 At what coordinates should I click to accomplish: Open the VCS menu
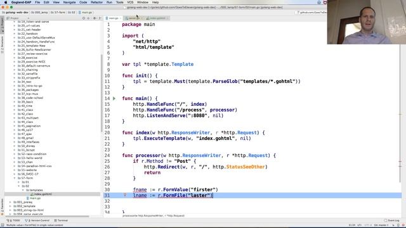[130, 3]
